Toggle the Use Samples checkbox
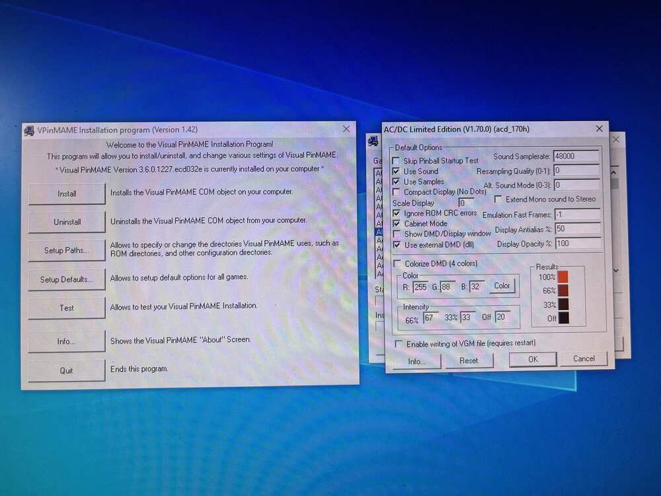Screen dimensions: 661x496 (x=396, y=182)
